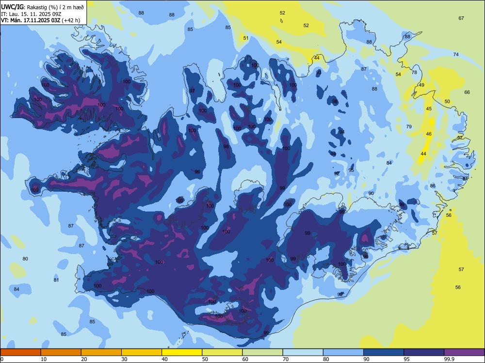This screenshot has height=363, width=485.
Task: Click the bright yellow 40–50 legend swatch
Action: click(x=182, y=352)
